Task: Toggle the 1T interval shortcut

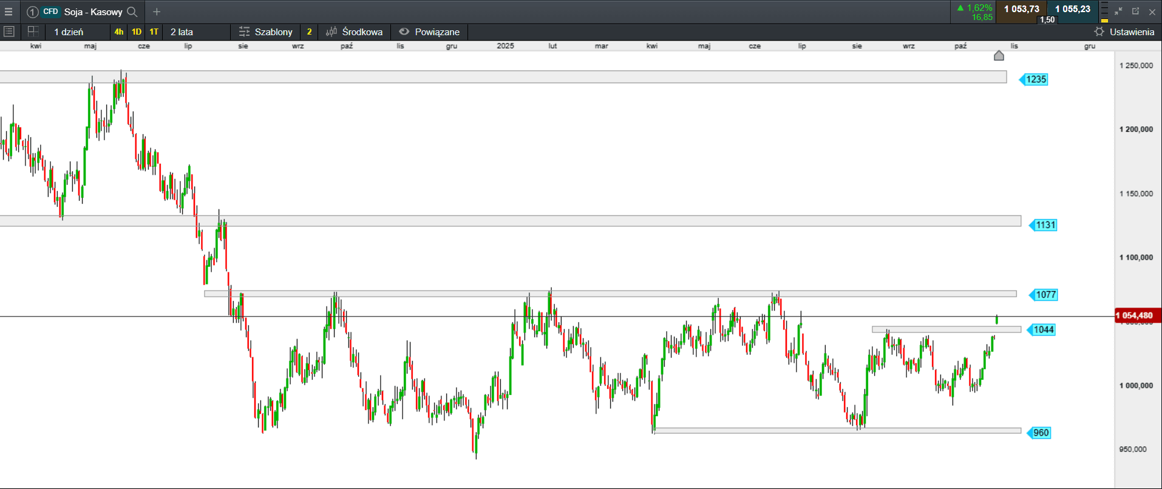Action: [x=154, y=32]
